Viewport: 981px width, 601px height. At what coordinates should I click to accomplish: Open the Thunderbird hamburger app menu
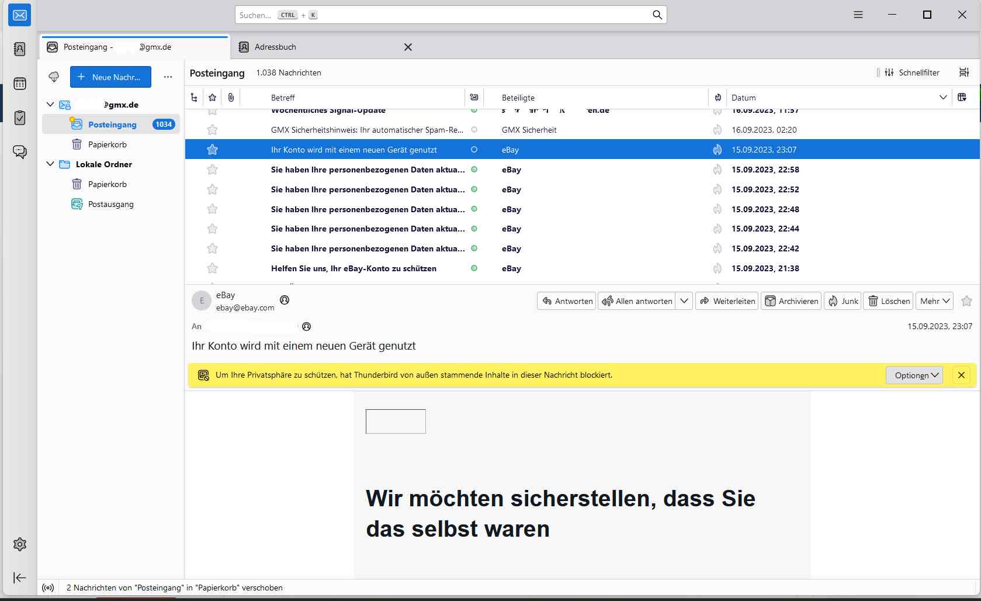point(858,15)
